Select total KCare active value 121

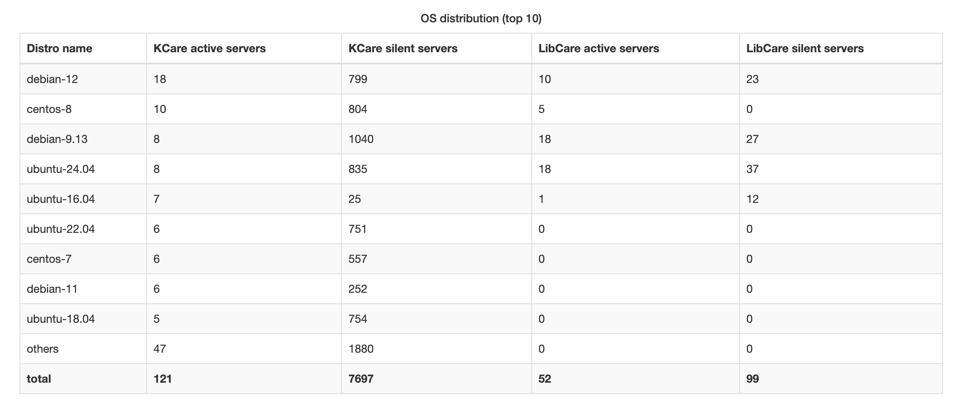pyautogui.click(x=163, y=379)
